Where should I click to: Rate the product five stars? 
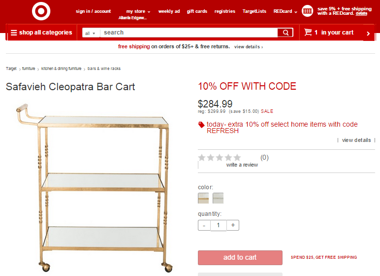[x=237, y=158]
